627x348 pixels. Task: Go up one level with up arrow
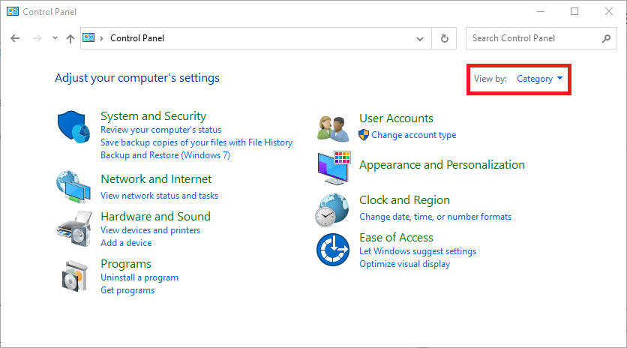70,38
